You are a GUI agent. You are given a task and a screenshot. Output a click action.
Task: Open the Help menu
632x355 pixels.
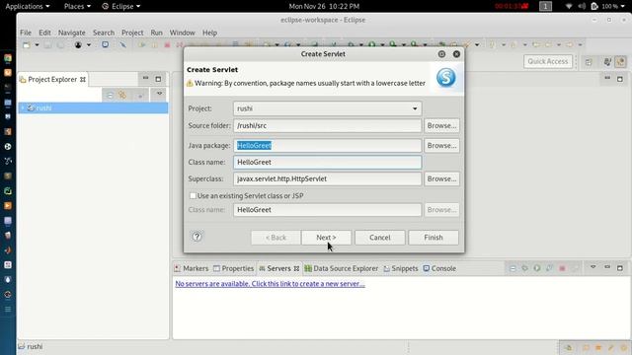click(209, 33)
